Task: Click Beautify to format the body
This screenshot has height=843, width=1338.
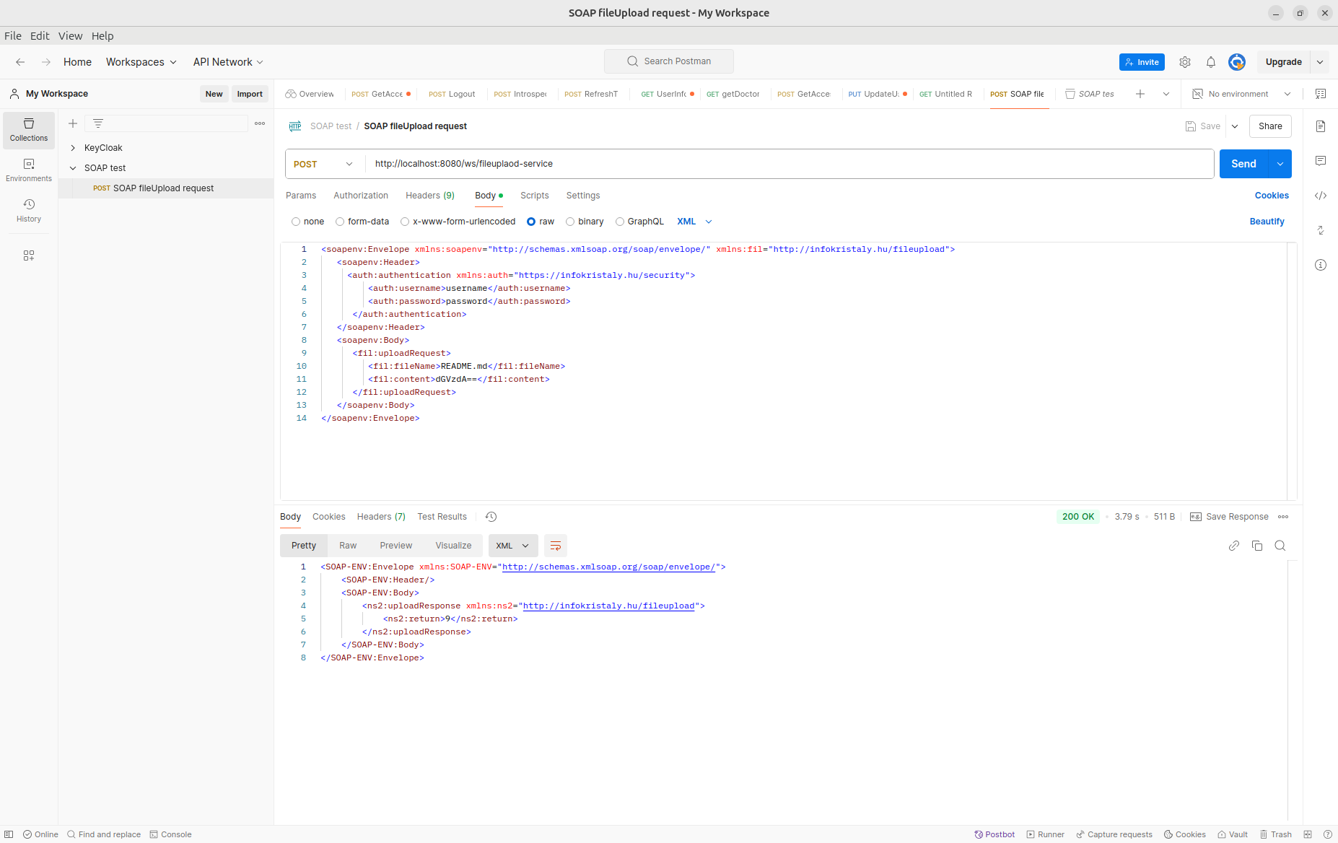Action: 1267,222
